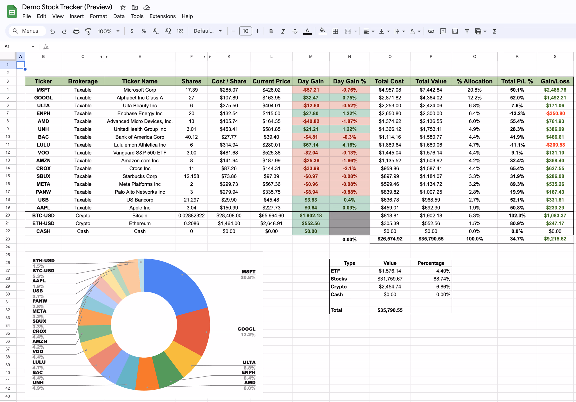Add a comment icon
Viewport: 576px width, 402px height.
pos(443,31)
